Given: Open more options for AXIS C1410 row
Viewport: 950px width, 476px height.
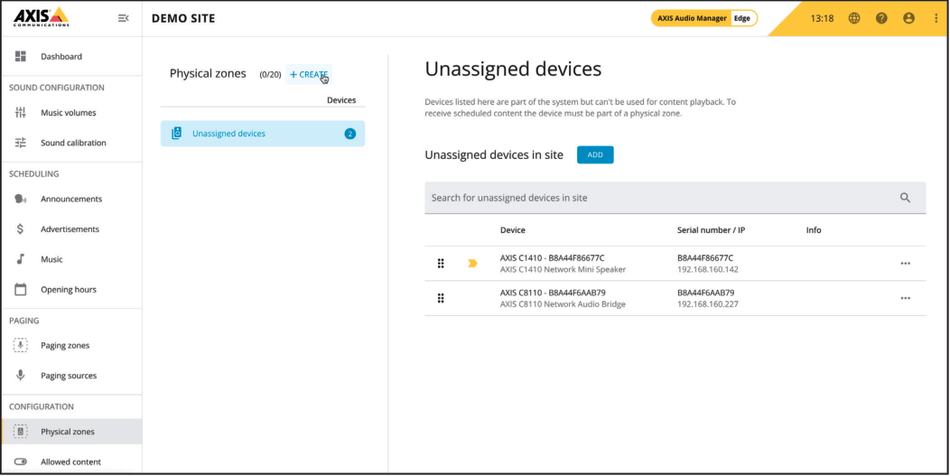Looking at the screenshot, I should (905, 264).
